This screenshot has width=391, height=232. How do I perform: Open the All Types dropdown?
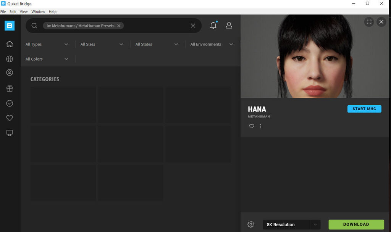(x=47, y=44)
